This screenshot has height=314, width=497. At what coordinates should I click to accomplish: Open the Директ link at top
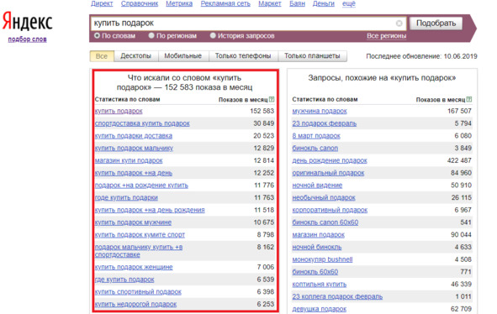102,3
